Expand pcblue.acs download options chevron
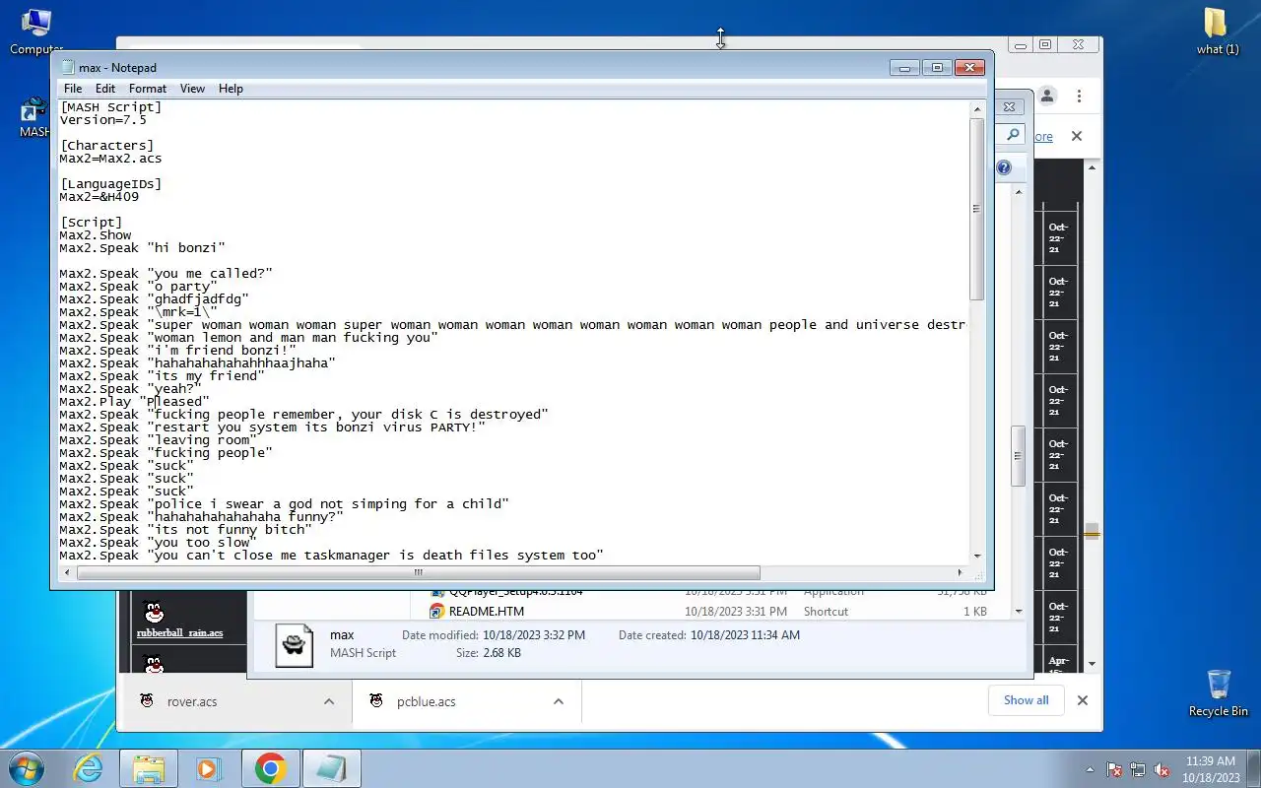The height and width of the screenshot is (788, 1261). [559, 701]
